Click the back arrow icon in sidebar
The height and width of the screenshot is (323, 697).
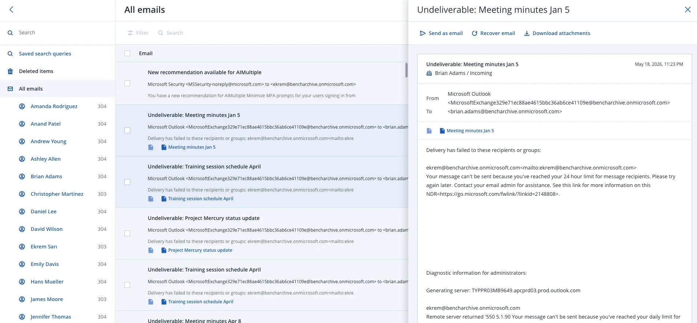tap(11, 9)
